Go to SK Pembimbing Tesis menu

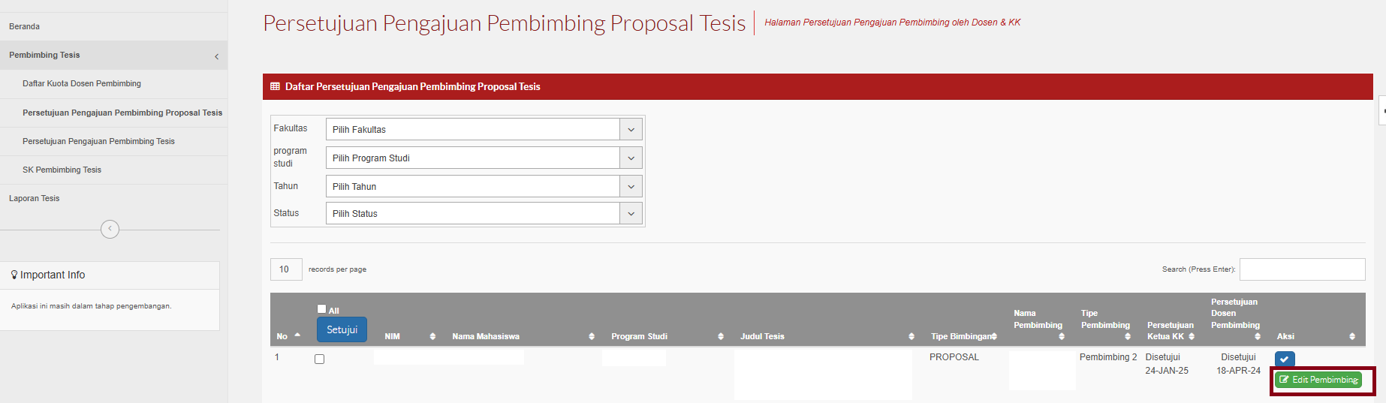62,170
